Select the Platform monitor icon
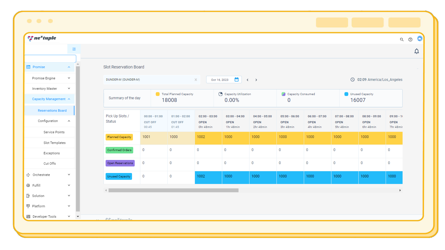Screen dimensions: 445x250 pos(29,206)
